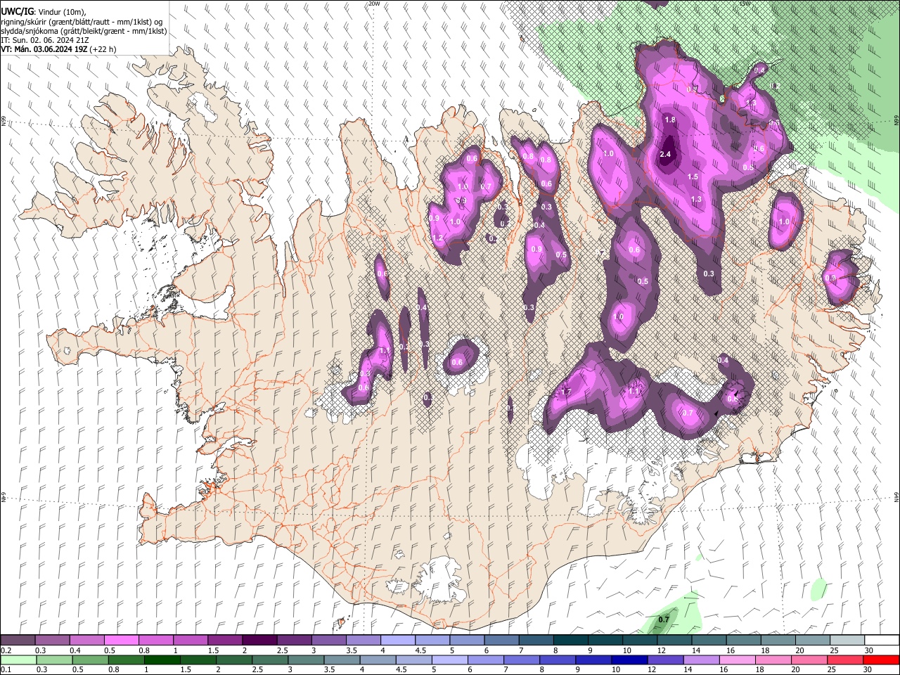The image size is (900, 675).
Task: Click the white 30 swatch, upper legend row
Action: [x=881, y=641]
